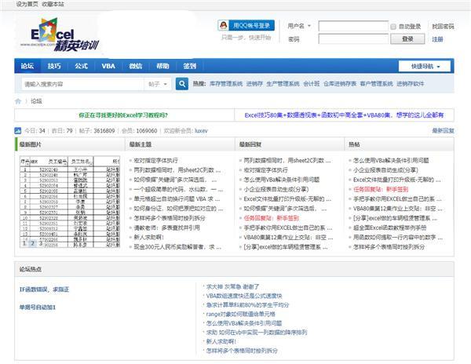Open the spreadsheet thumbnail in 最新图片
The image size is (471, 364).
click(x=70, y=202)
